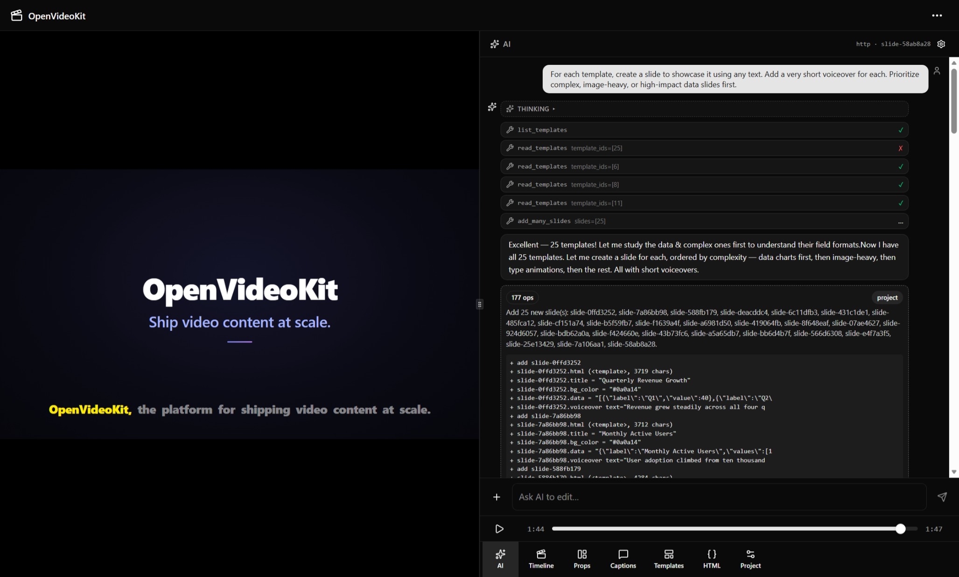Click the 'Excellent — 25 templates!' response text
The height and width of the screenshot is (577, 959).
[704, 257]
